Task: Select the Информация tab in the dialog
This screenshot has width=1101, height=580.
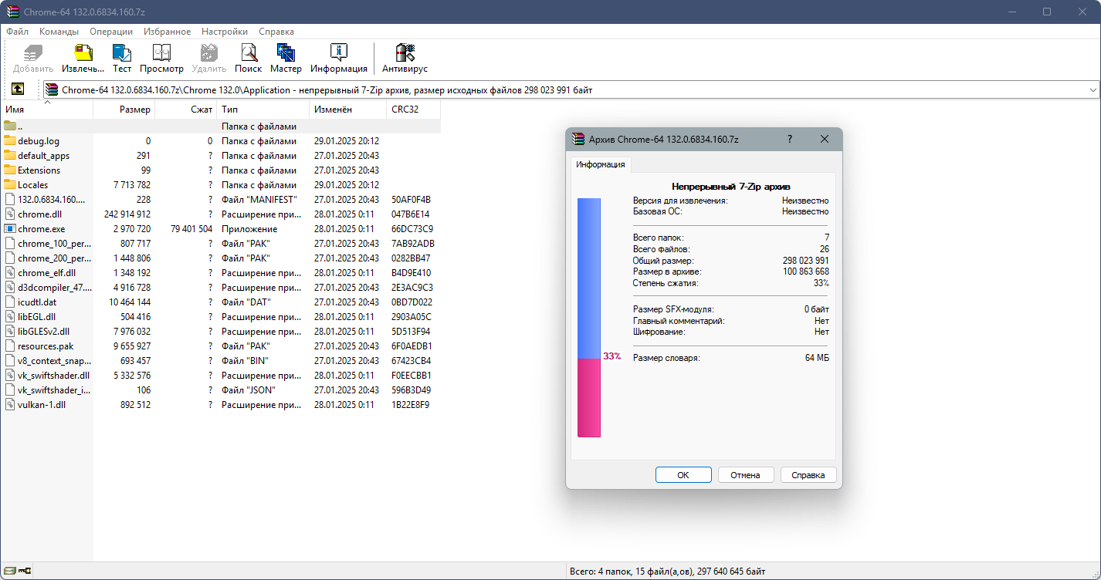Action: point(601,164)
